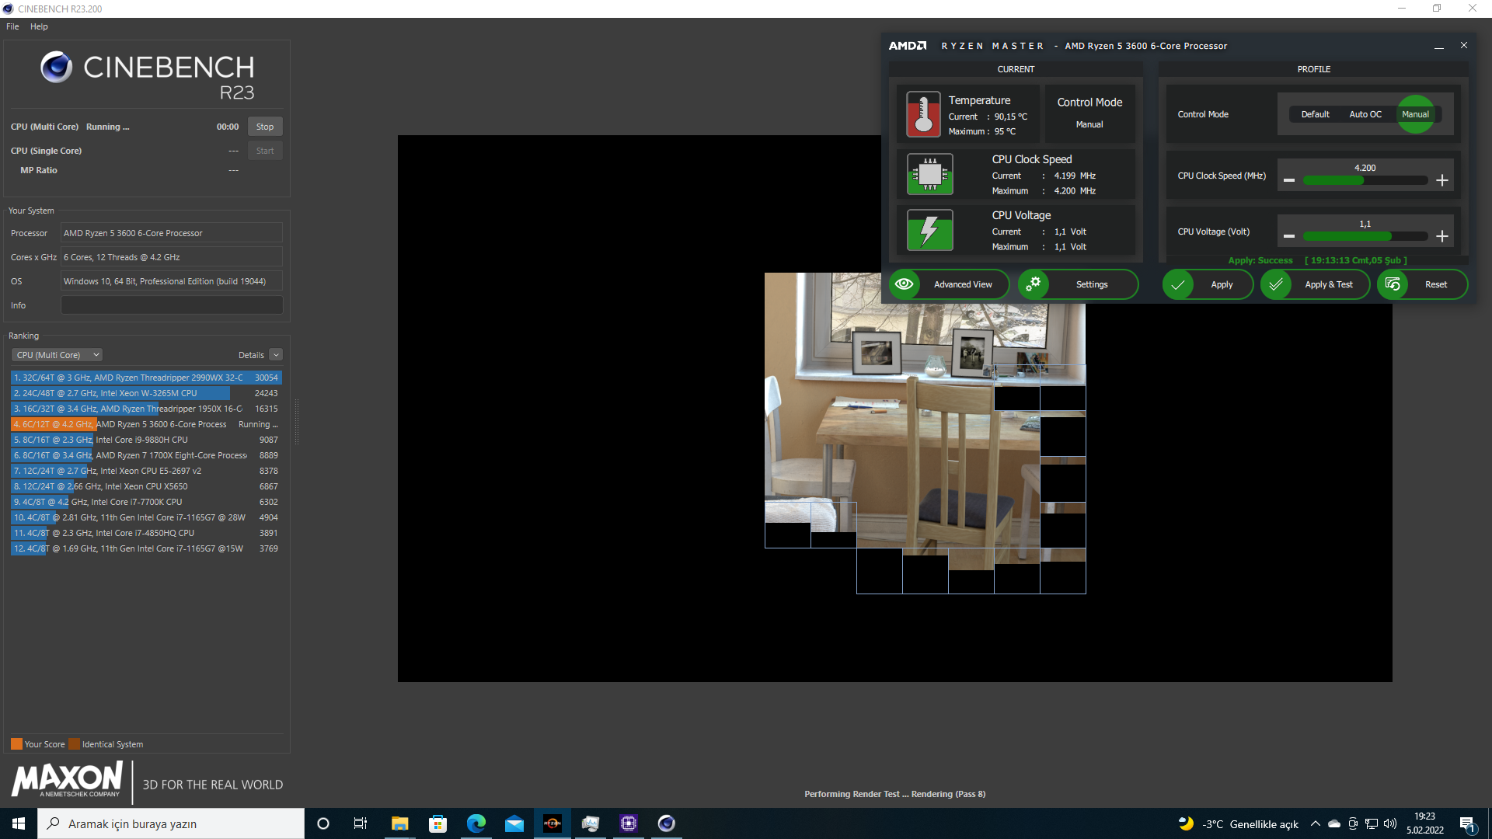Switch to Ryzen Master taskbar icon
This screenshot has height=839, width=1492.
pos(552,823)
